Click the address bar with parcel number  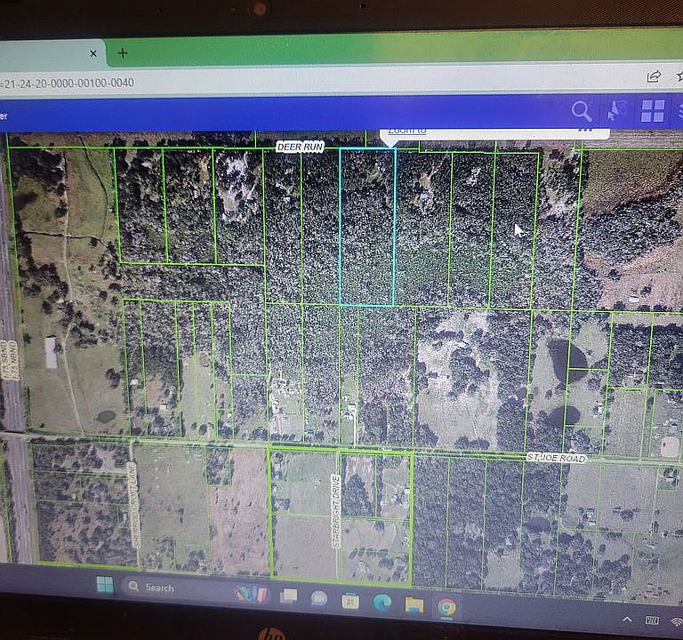(68, 84)
